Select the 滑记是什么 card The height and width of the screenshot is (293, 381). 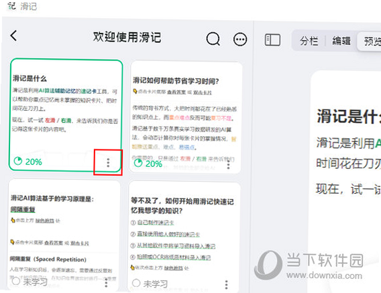tap(66, 115)
